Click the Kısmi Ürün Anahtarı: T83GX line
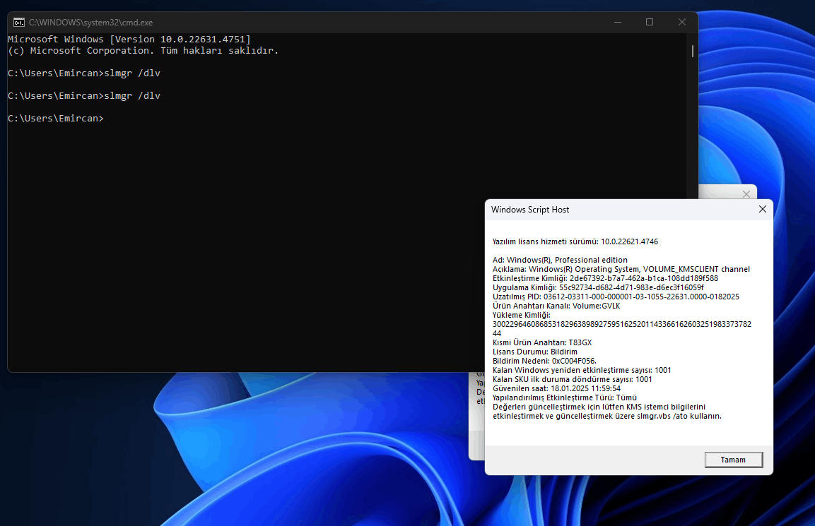The image size is (815, 526). coord(542,342)
